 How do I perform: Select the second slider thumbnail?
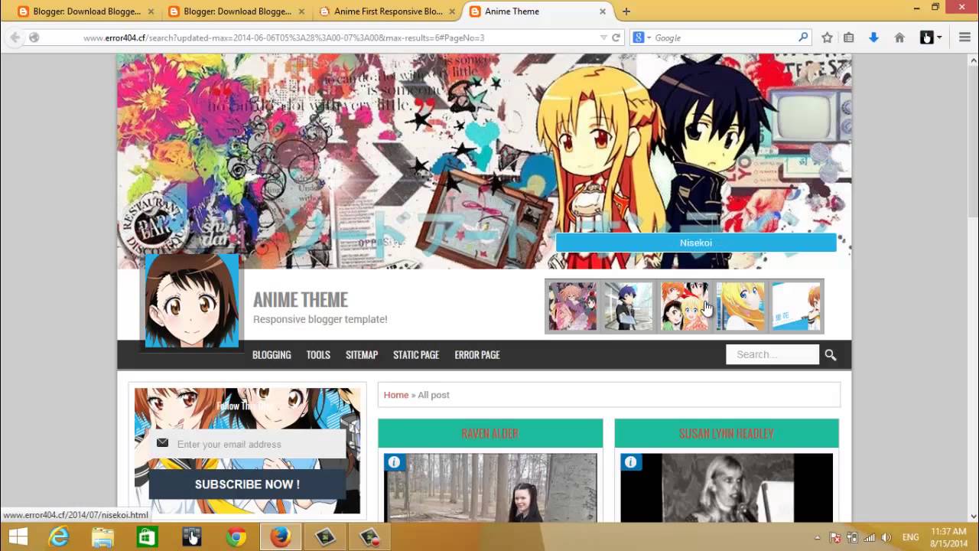pos(628,306)
